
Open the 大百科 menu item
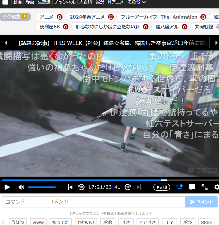coord(86,2)
